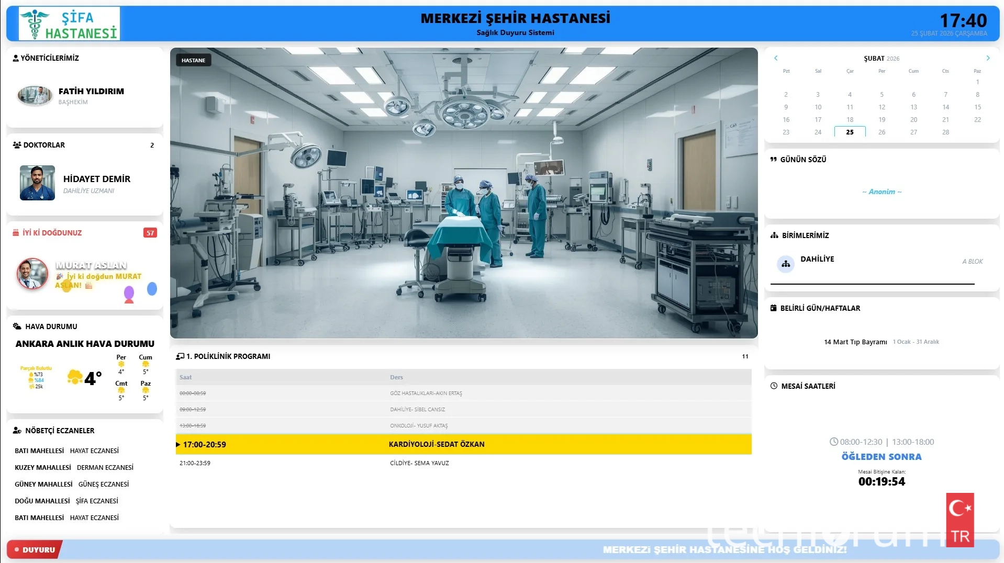Select February 14 in the calendar
This screenshot has height=563, width=1004.
click(x=945, y=107)
